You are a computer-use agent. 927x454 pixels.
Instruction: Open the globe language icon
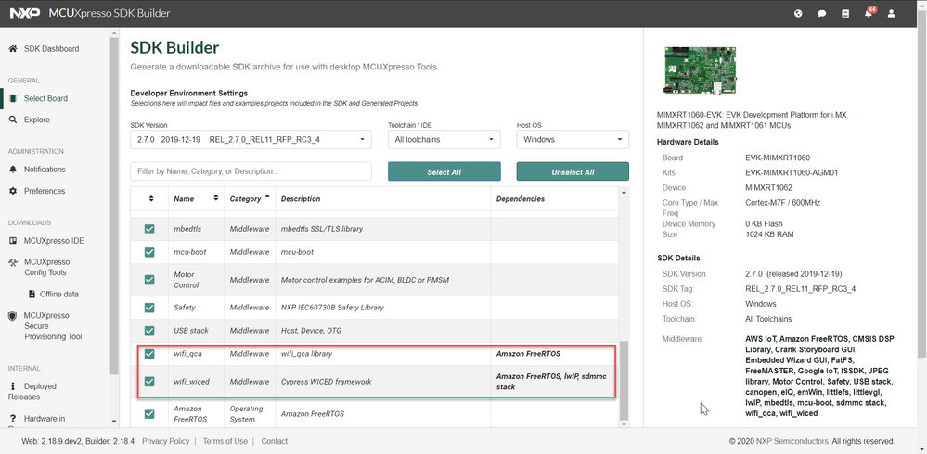pos(798,14)
